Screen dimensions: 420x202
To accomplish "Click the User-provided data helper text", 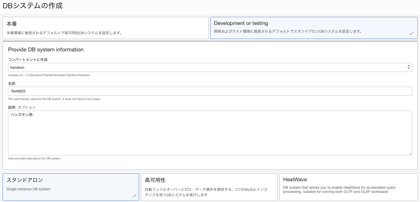I will (35, 159).
